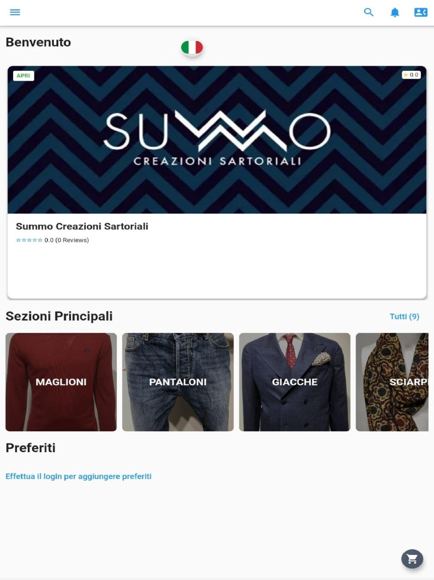The width and height of the screenshot is (434, 580).
Task: Click the Sezioni Principali heading
Action: point(59,316)
